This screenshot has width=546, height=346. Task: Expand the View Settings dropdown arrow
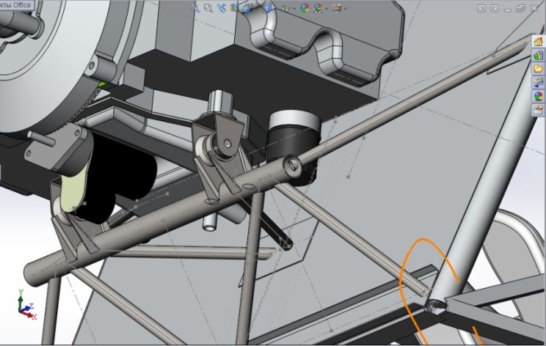point(346,9)
